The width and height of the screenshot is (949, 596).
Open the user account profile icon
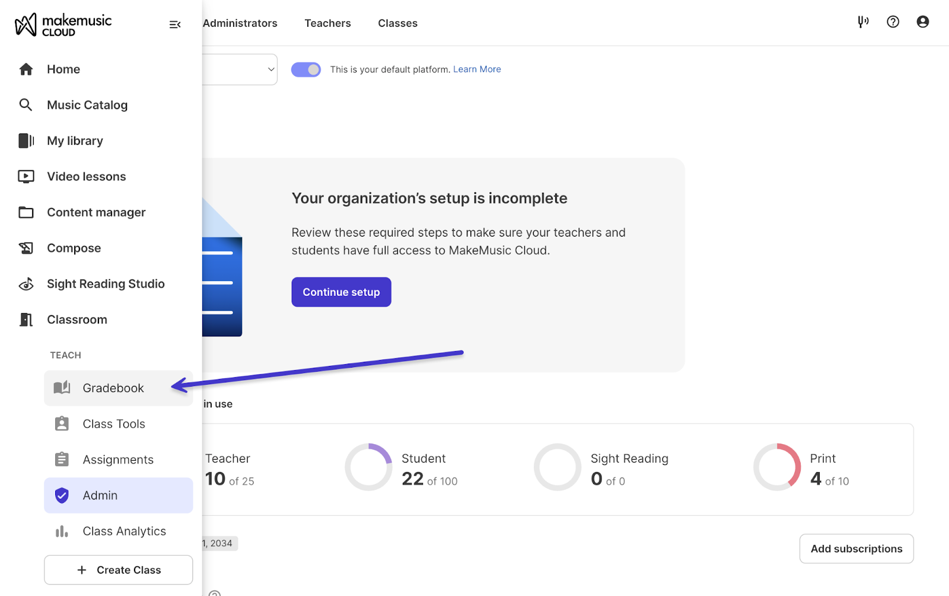coord(922,22)
